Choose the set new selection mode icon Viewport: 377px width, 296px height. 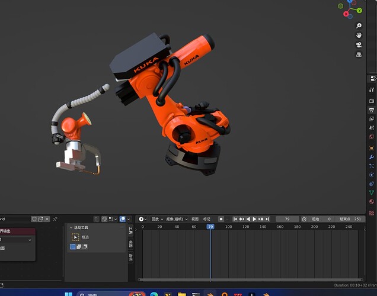[x=73, y=246]
